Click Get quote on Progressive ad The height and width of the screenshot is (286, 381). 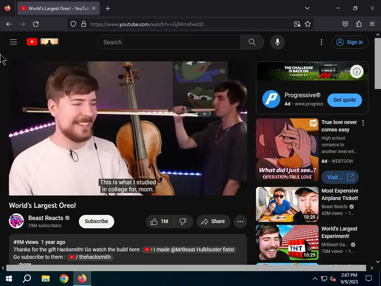(345, 100)
